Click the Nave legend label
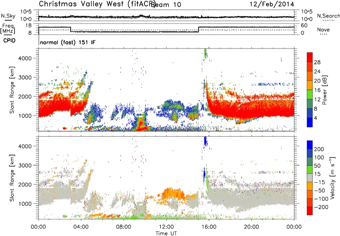This screenshot has height=236, width=340. click(323, 29)
